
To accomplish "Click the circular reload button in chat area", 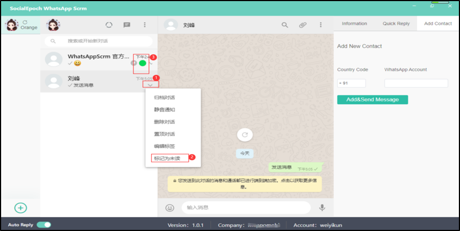I will pos(245,135).
